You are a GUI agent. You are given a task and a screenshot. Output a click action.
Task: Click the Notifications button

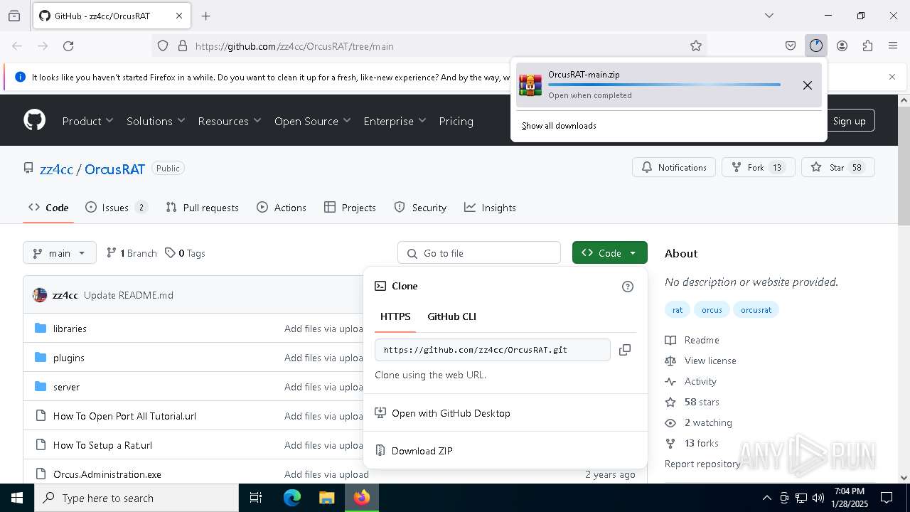pyautogui.click(x=674, y=168)
